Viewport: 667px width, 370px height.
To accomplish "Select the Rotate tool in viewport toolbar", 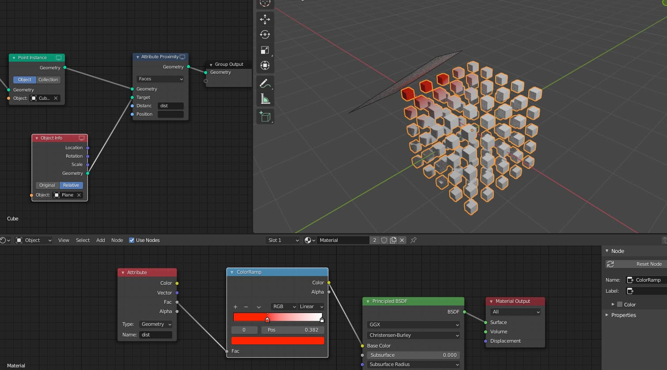I will 265,34.
